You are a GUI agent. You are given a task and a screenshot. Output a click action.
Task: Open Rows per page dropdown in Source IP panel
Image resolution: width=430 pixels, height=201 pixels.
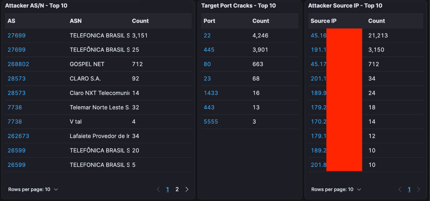(336, 189)
